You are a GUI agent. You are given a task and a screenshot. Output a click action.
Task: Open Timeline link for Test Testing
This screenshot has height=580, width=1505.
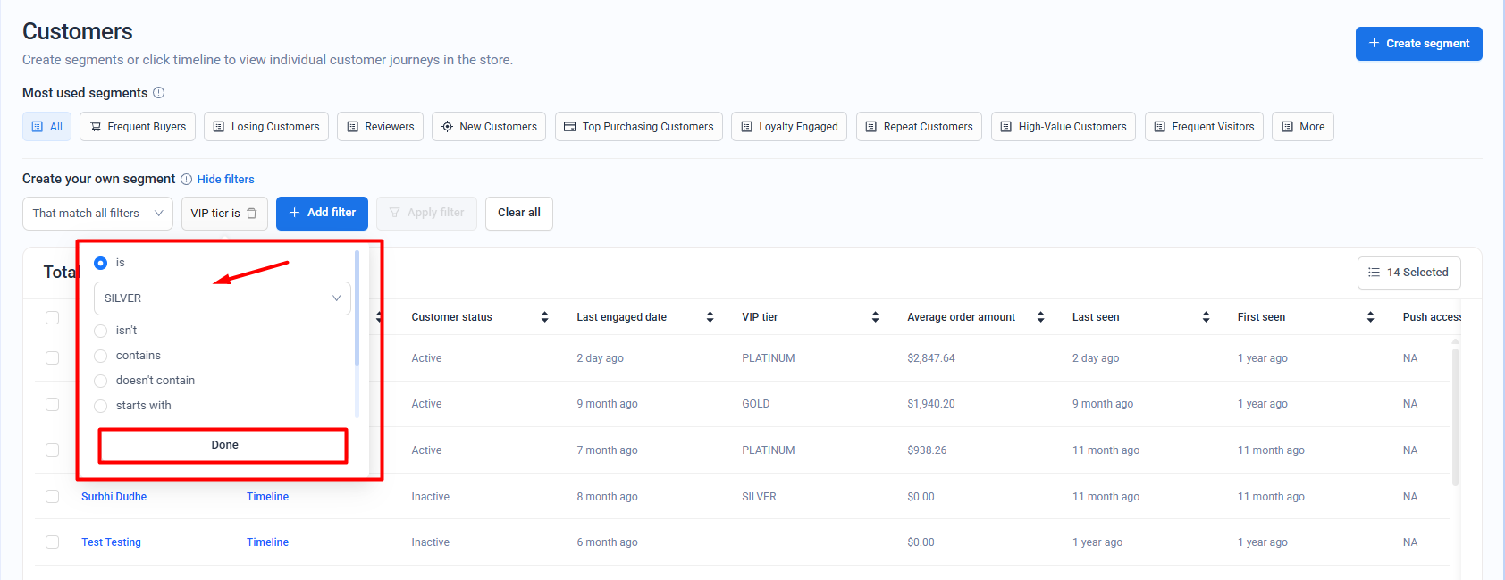267,542
